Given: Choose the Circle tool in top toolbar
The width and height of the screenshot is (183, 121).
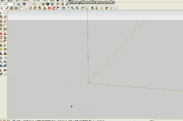Looking at the screenshot, I should click(x=16, y=8).
